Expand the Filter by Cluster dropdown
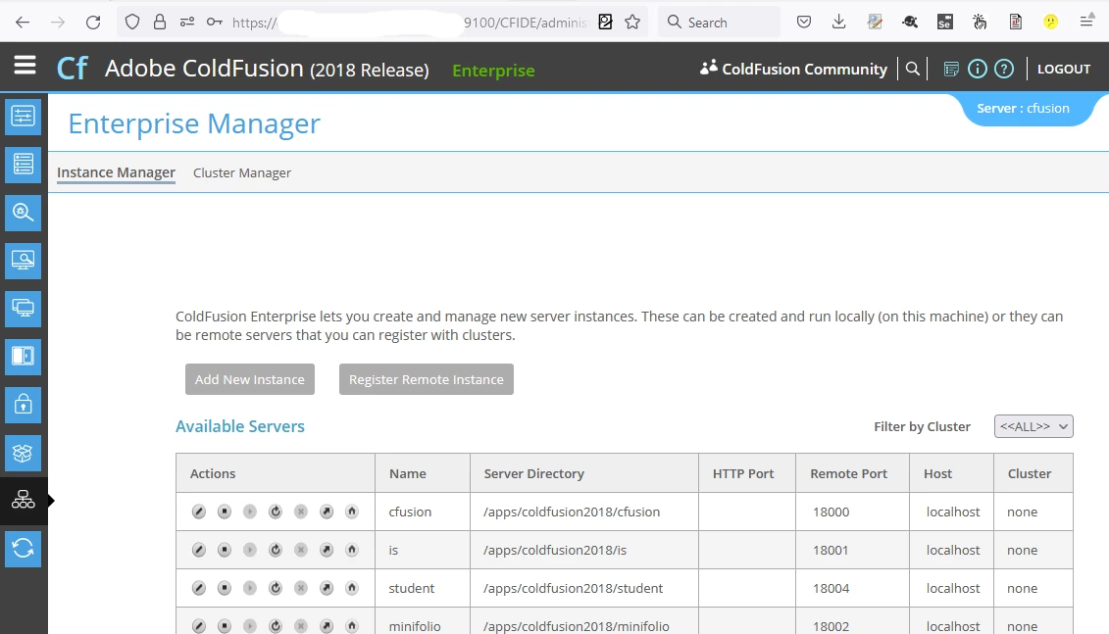 [x=1033, y=426]
